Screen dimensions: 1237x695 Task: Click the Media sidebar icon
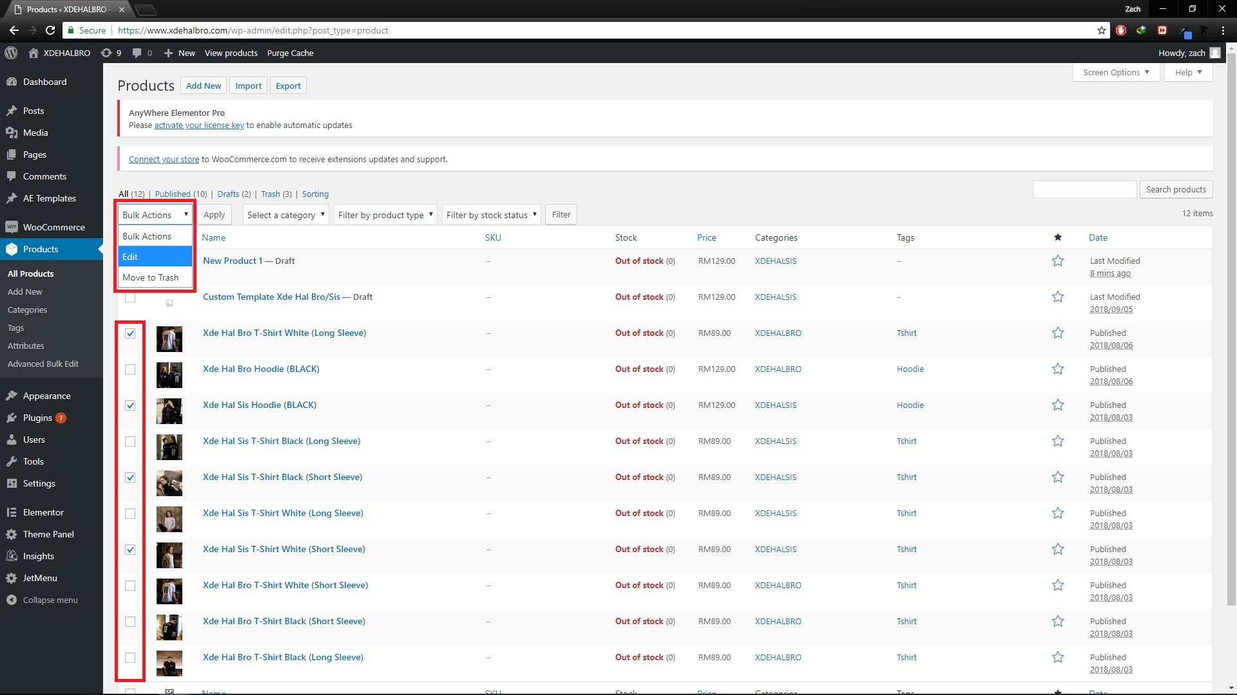tap(12, 133)
